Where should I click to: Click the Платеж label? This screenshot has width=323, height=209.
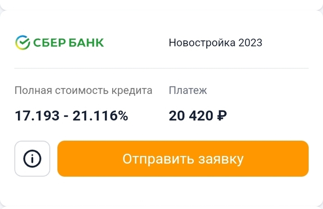pyautogui.click(x=188, y=90)
